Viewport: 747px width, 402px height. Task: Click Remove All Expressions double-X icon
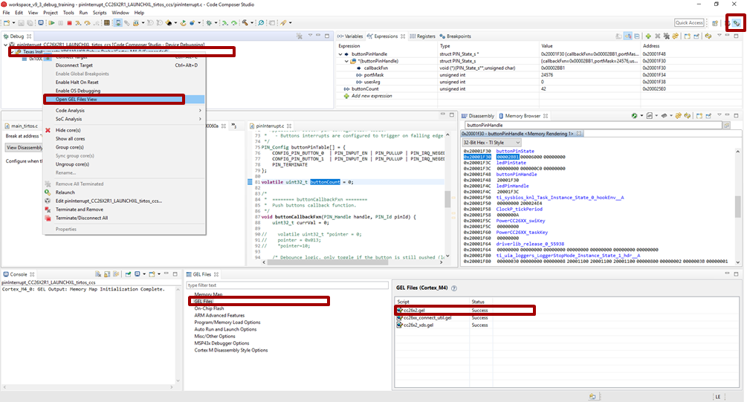pyautogui.click(x=667, y=36)
